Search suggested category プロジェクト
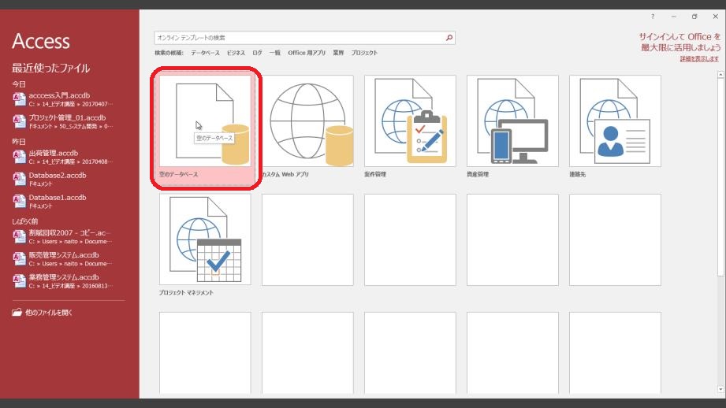Screen dimensions: 726x408 click(x=364, y=53)
